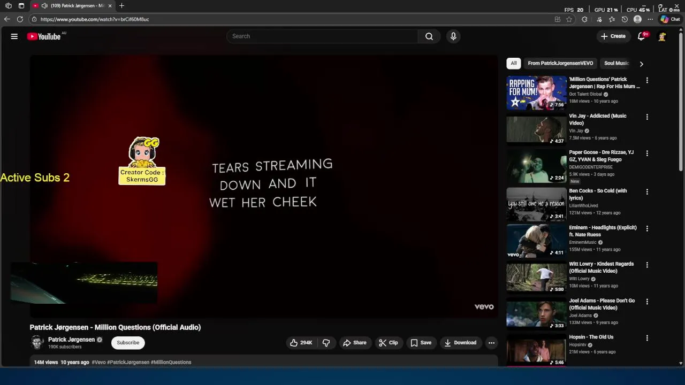The height and width of the screenshot is (385, 685).
Task: Click the video player to pause
Action: pos(263,186)
